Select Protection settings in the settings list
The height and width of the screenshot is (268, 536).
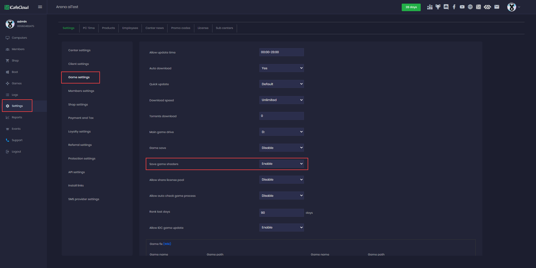(82, 159)
